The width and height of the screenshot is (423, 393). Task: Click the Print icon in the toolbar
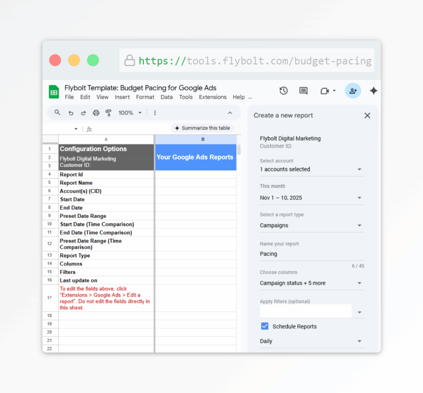click(x=96, y=112)
